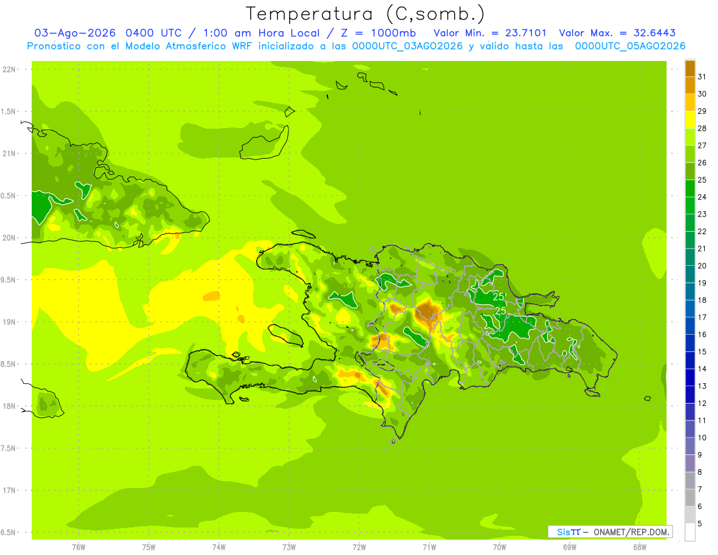Screen dimensions: 718x555
Task: Select the 'Z = 1000mb' level label
Action: [378, 33]
